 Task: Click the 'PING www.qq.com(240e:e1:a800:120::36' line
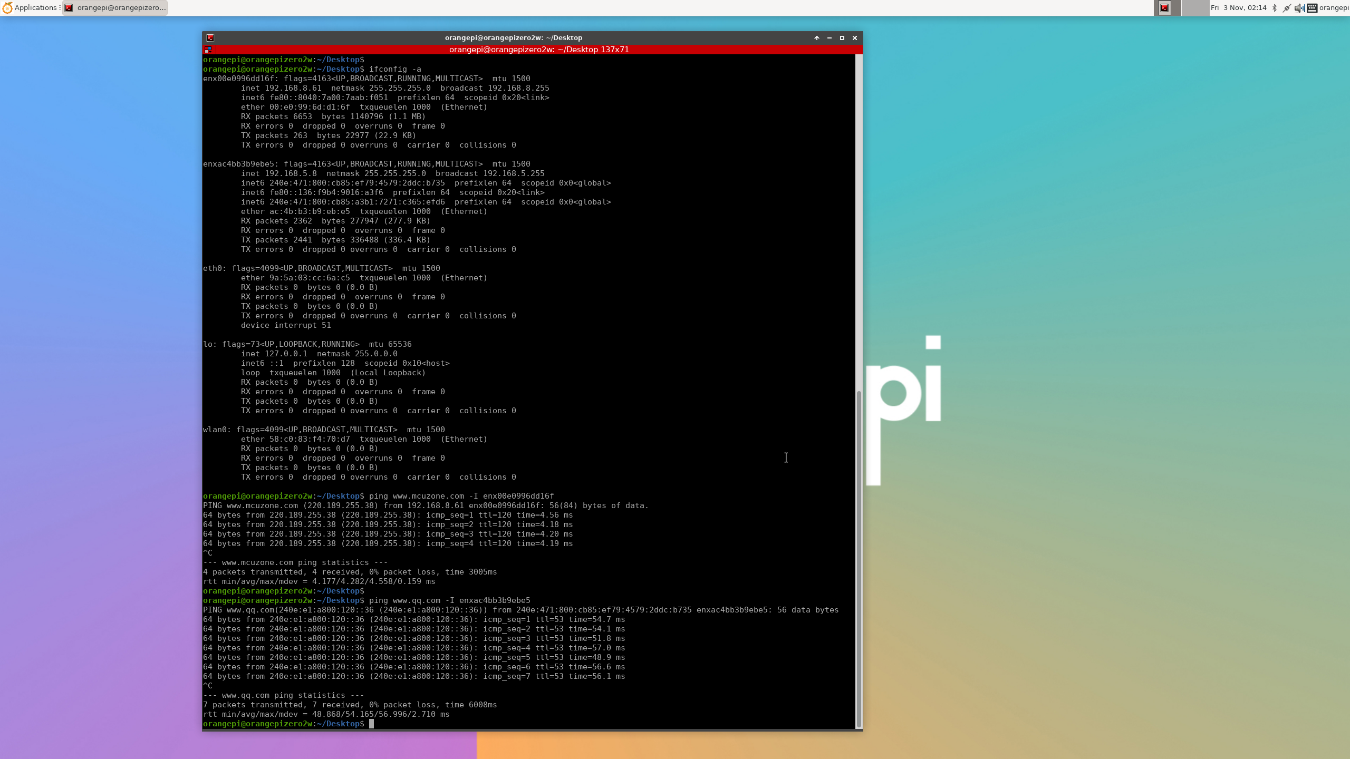pos(521,610)
